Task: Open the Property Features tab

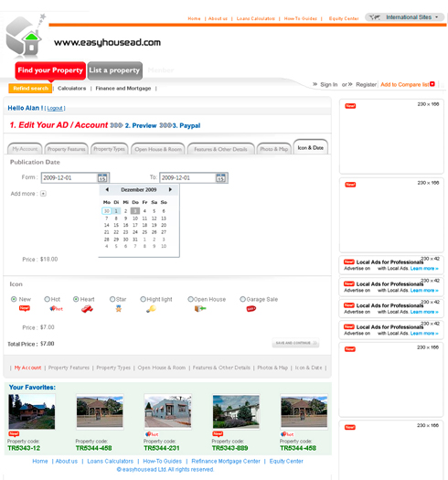Action: click(67, 149)
